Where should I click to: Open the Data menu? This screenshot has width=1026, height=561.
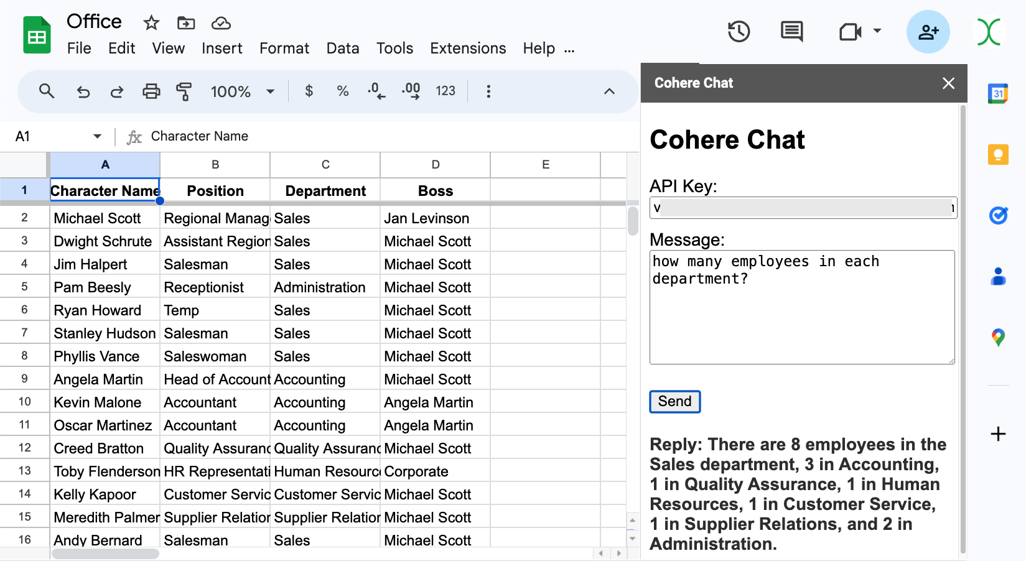click(x=343, y=49)
